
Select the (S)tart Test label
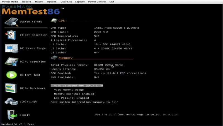pos(30,75)
